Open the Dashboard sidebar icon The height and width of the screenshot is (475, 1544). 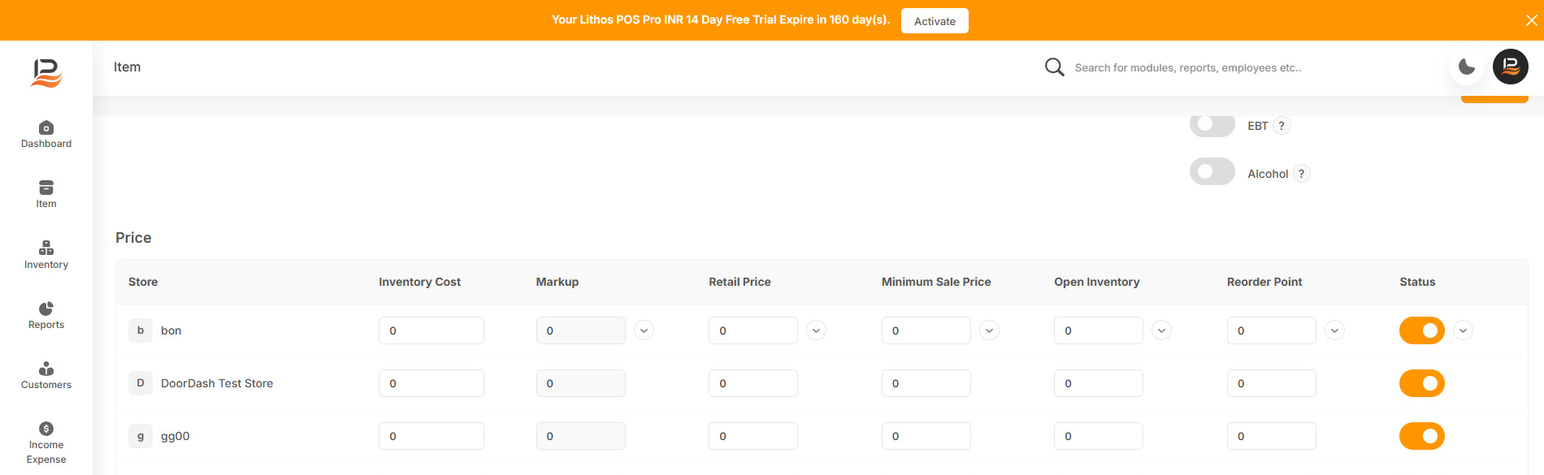point(46,127)
